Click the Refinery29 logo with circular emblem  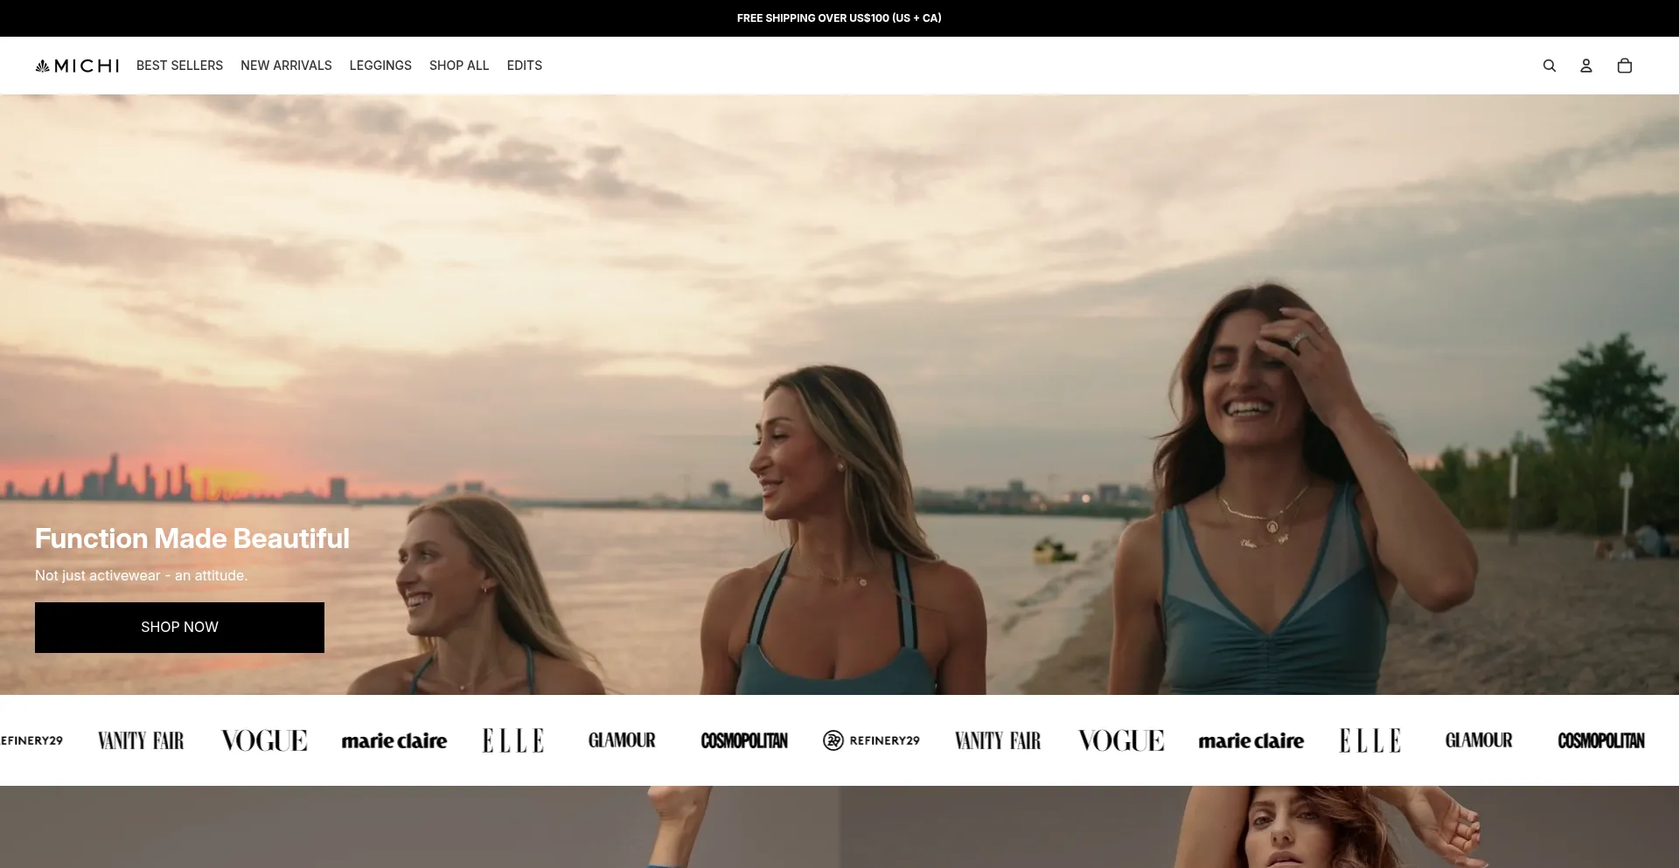pyautogui.click(x=871, y=740)
